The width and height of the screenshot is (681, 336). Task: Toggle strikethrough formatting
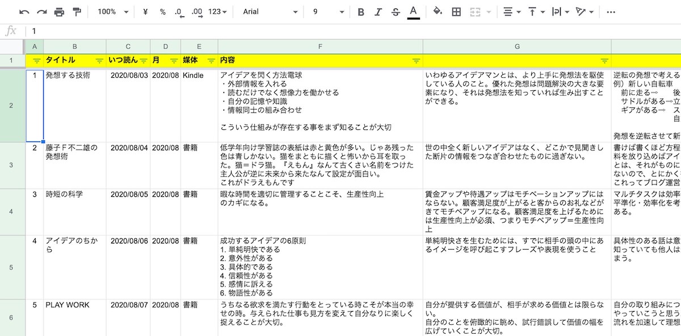coord(396,12)
